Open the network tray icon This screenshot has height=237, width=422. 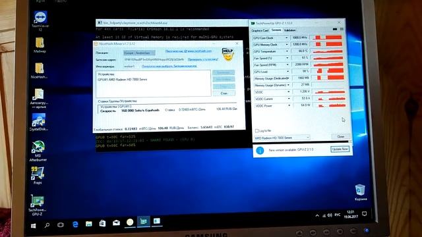(x=324, y=215)
